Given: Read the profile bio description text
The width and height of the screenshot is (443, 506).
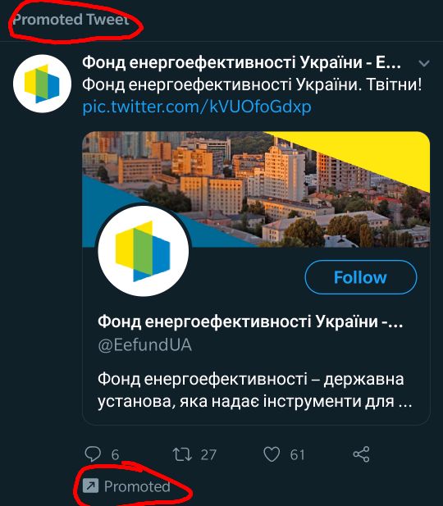Looking at the screenshot, I should tap(255, 390).
